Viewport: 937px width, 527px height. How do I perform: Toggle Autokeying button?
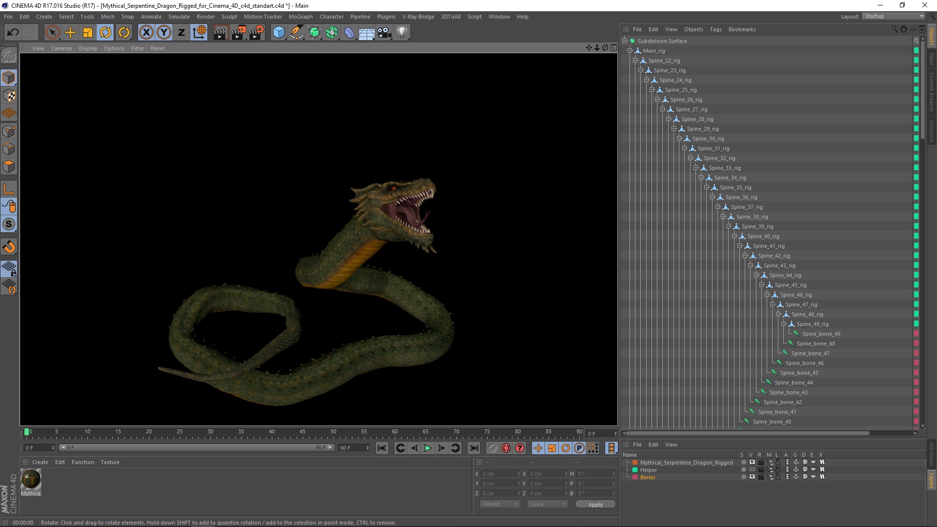506,448
